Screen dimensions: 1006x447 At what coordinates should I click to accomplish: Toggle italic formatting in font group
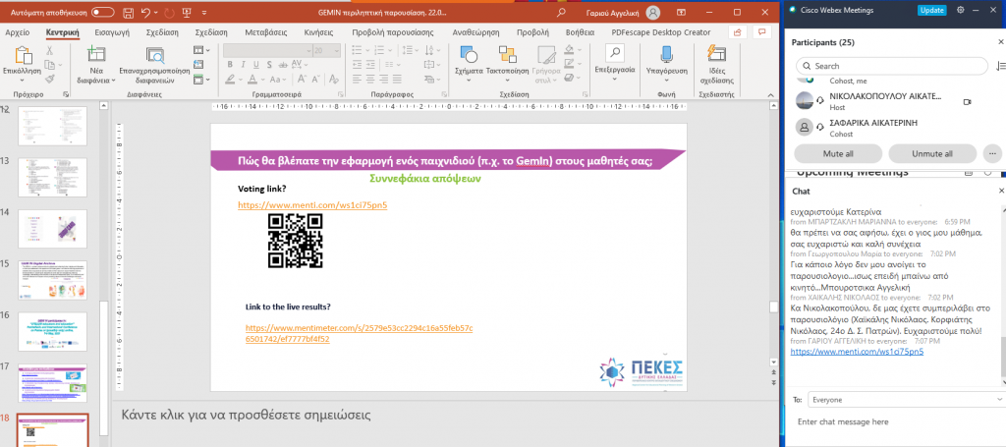click(x=245, y=66)
